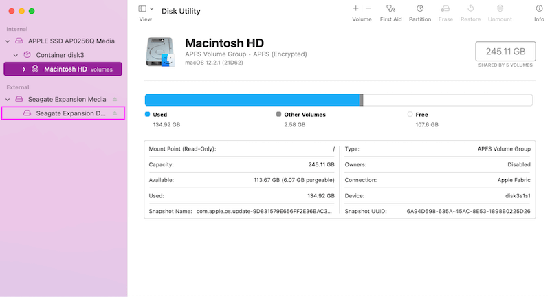Click the remove volume minus icon
Viewport: 550px width, 297px height.
[368, 8]
